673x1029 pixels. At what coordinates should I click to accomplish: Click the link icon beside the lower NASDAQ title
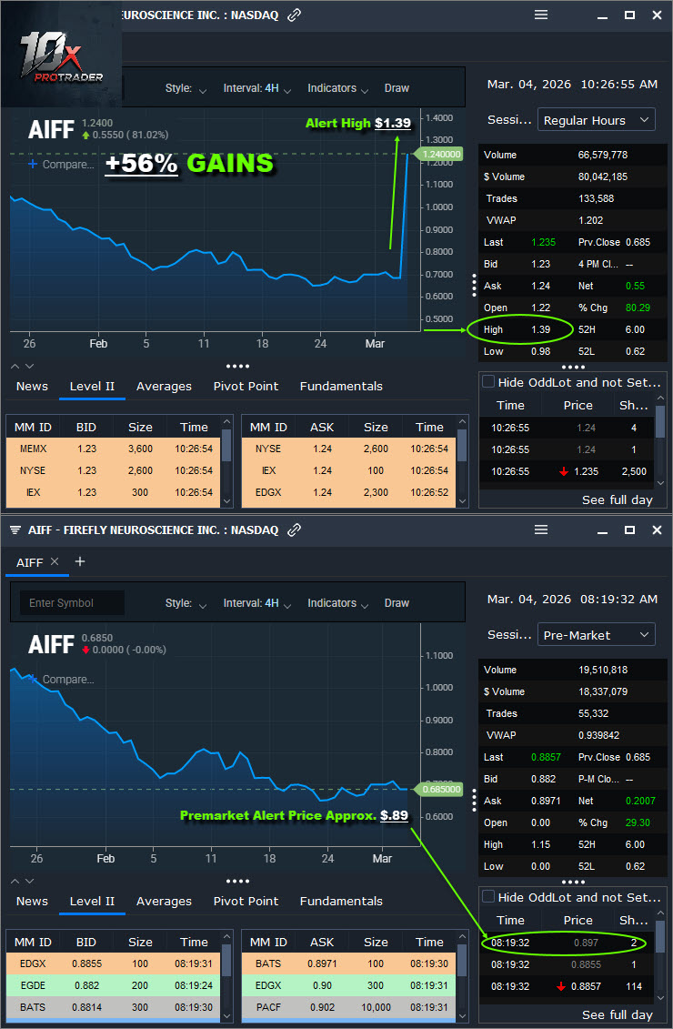(x=294, y=530)
